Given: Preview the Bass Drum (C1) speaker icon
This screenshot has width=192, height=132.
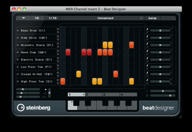Looking at the screenshot, I should click(x=18, y=31).
